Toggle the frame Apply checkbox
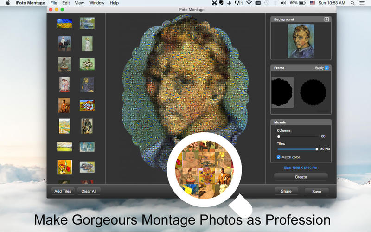 [x=327, y=68]
